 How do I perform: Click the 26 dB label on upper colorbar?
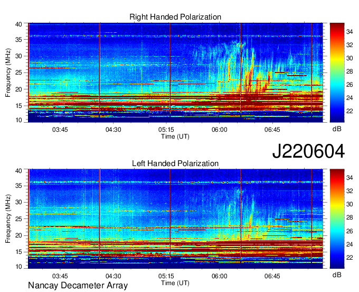[349, 85]
